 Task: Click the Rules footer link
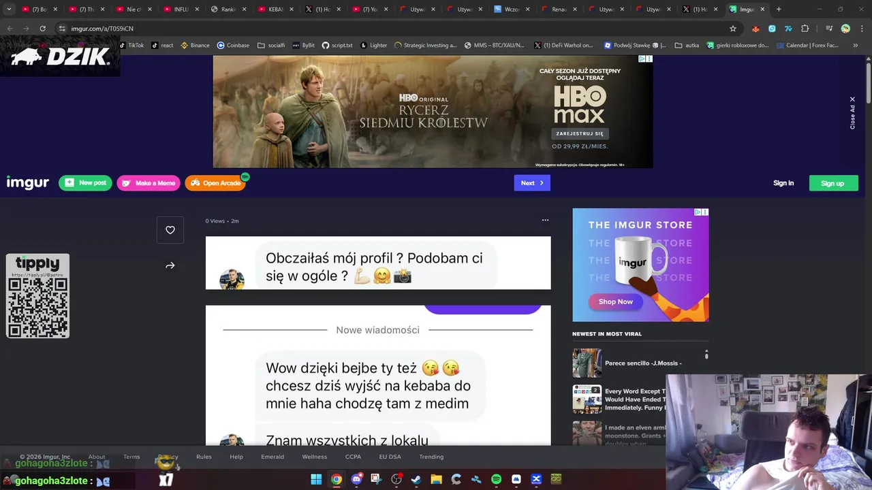[204, 457]
